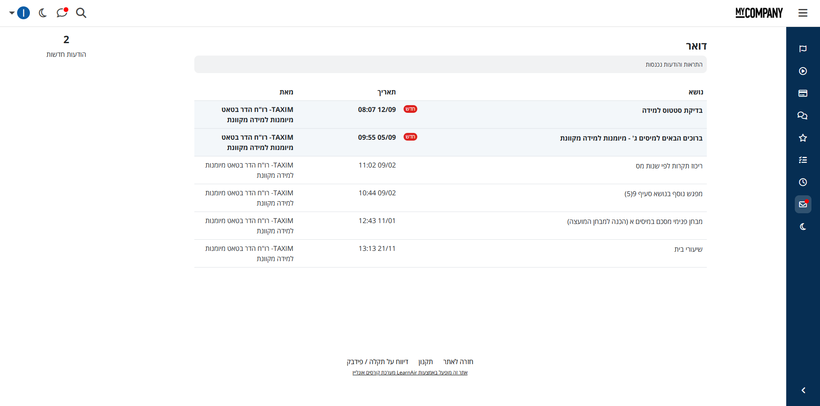The height and width of the screenshot is (406, 820).
Task: Expand the user profile dropdown arrow
Action: pos(12,13)
